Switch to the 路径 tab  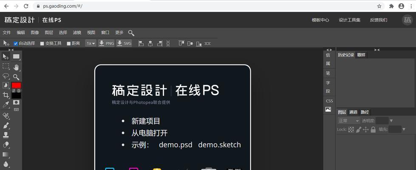click(365, 112)
